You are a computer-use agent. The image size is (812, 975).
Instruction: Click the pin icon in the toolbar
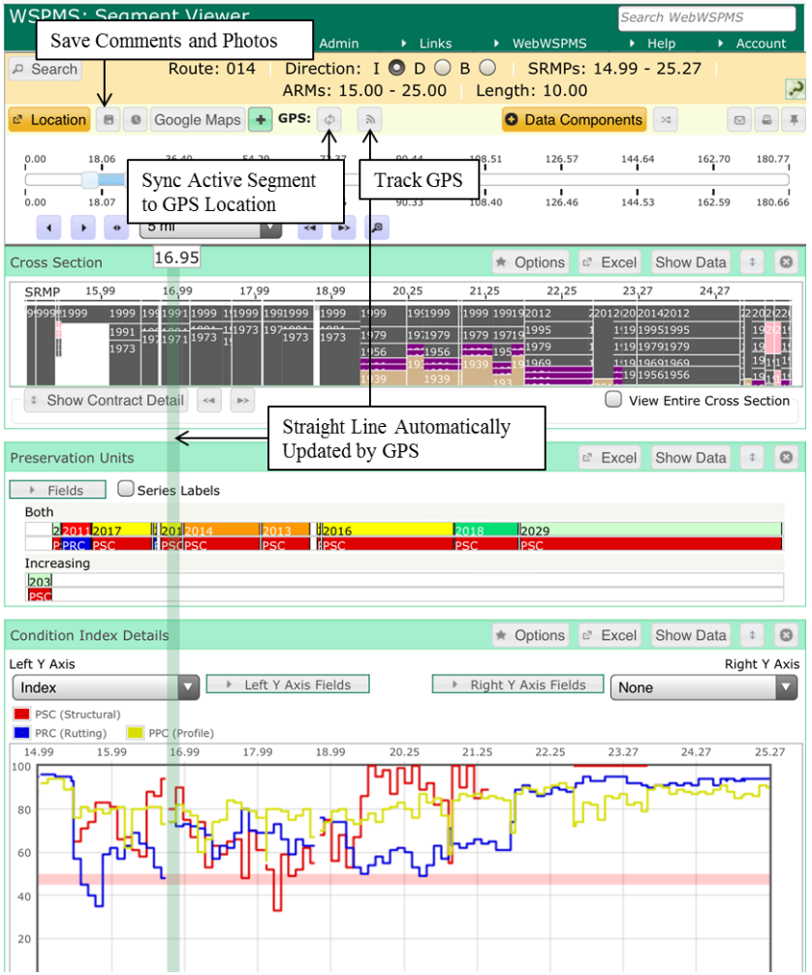click(x=794, y=120)
